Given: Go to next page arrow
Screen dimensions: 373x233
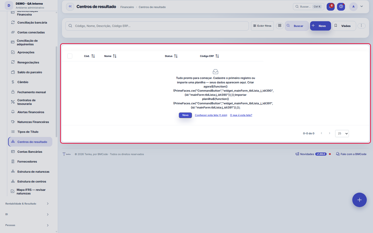Looking at the screenshot, I should click(329, 133).
